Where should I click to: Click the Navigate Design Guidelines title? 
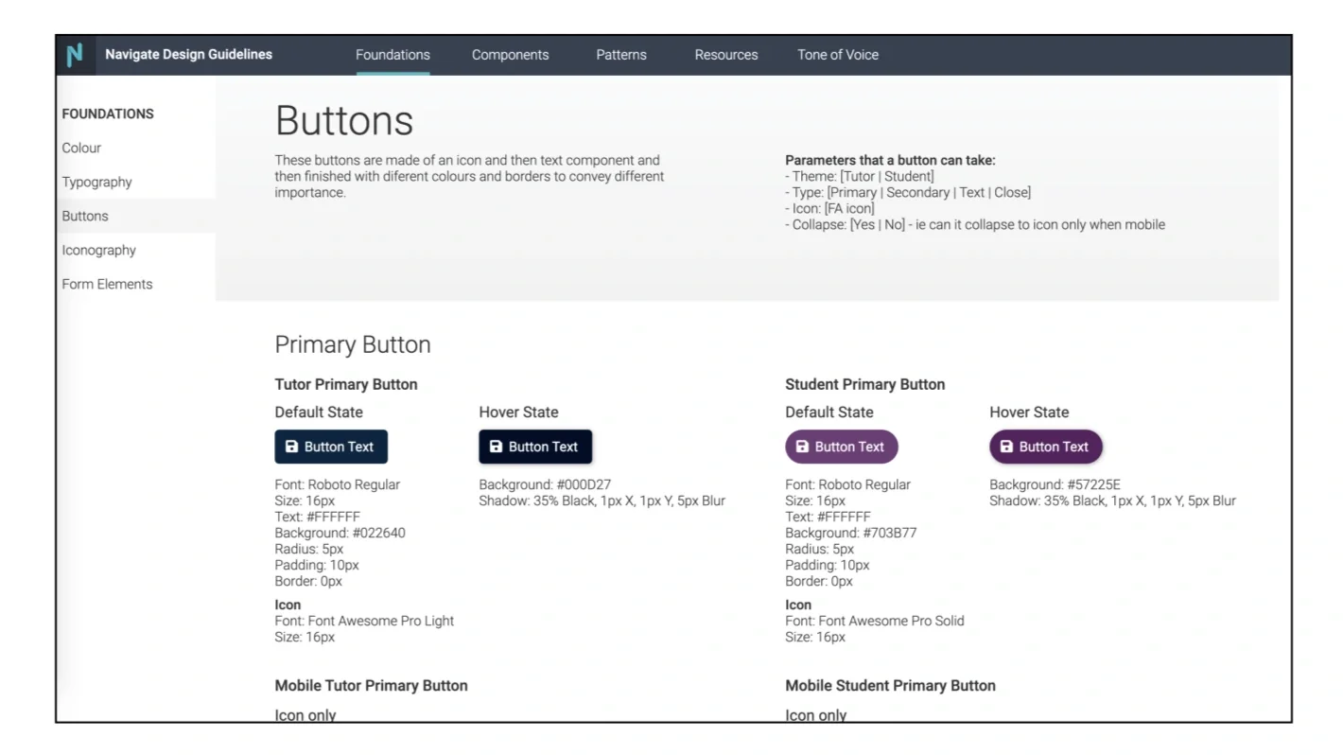click(188, 55)
